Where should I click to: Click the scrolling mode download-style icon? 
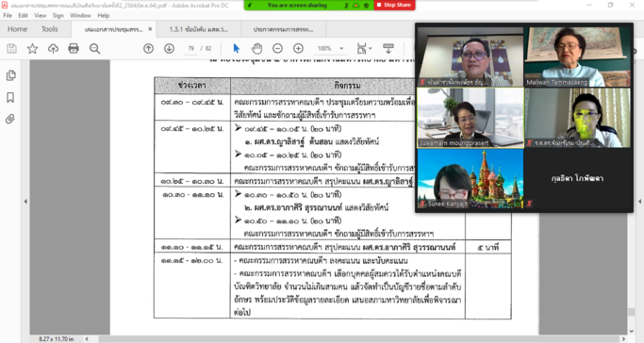(x=388, y=48)
